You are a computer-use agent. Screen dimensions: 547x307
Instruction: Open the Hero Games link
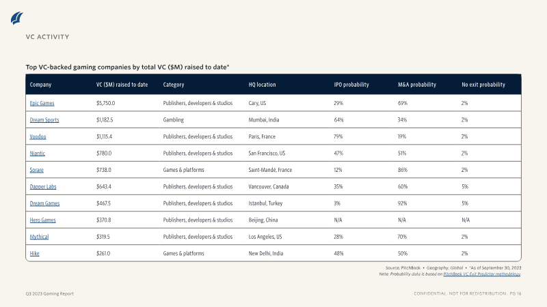click(x=42, y=220)
